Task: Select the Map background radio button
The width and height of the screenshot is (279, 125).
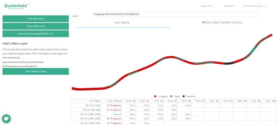Action: click(x=213, y=23)
